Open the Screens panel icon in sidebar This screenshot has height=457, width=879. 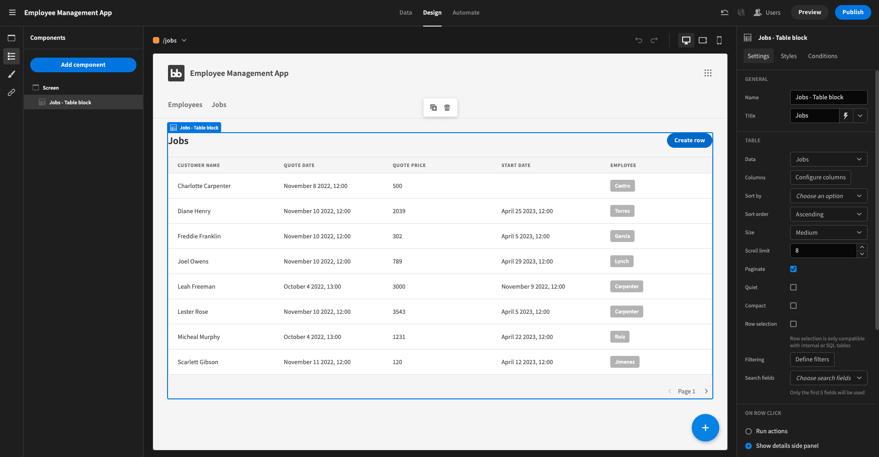click(11, 38)
